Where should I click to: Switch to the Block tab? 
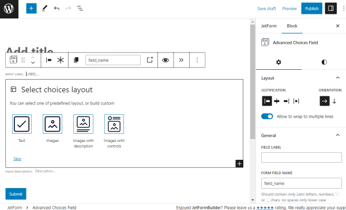(292, 26)
